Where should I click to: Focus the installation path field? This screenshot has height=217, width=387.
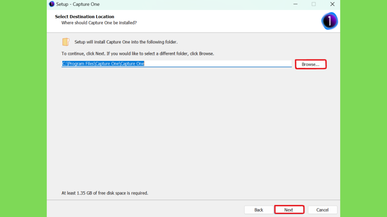coord(176,64)
